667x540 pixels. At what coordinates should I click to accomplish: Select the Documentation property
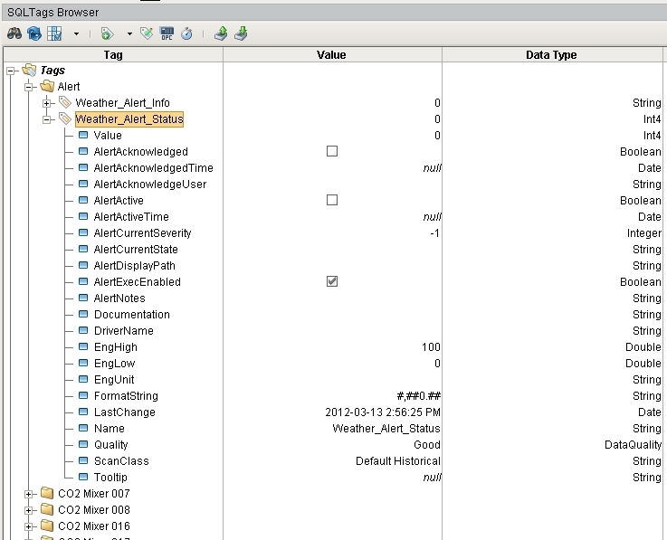132,315
